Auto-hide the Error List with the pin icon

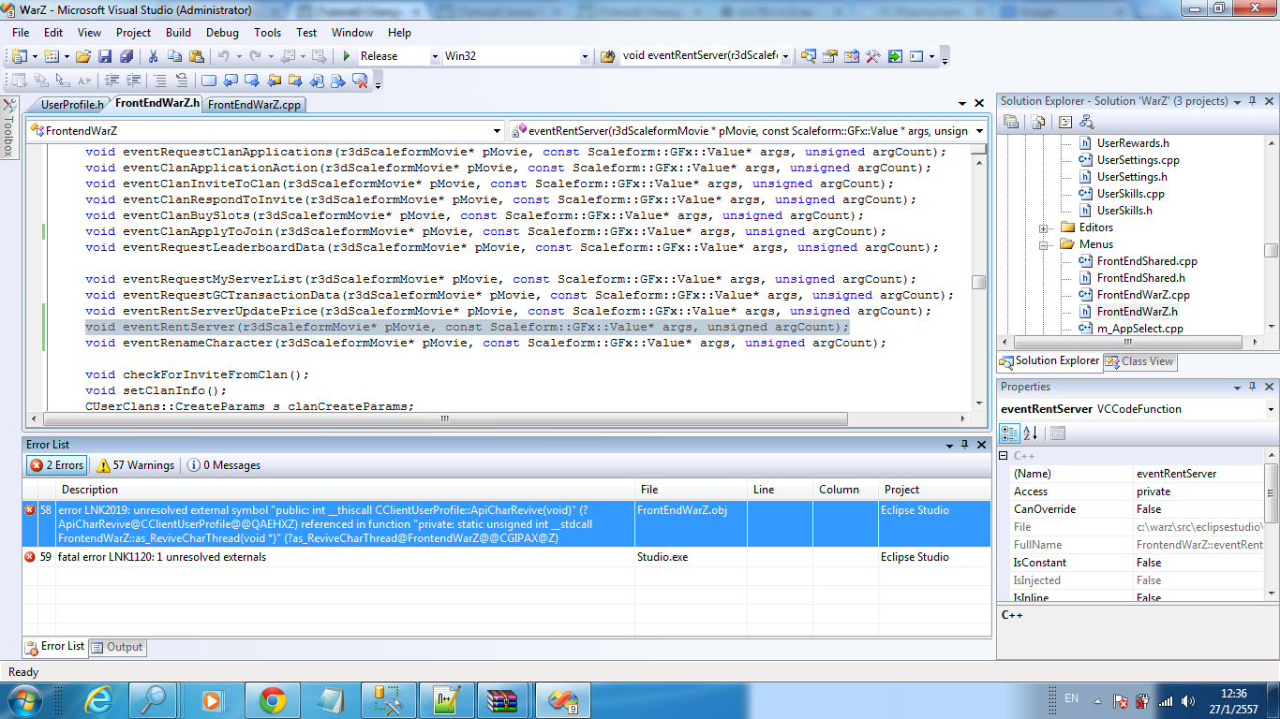[x=965, y=445]
